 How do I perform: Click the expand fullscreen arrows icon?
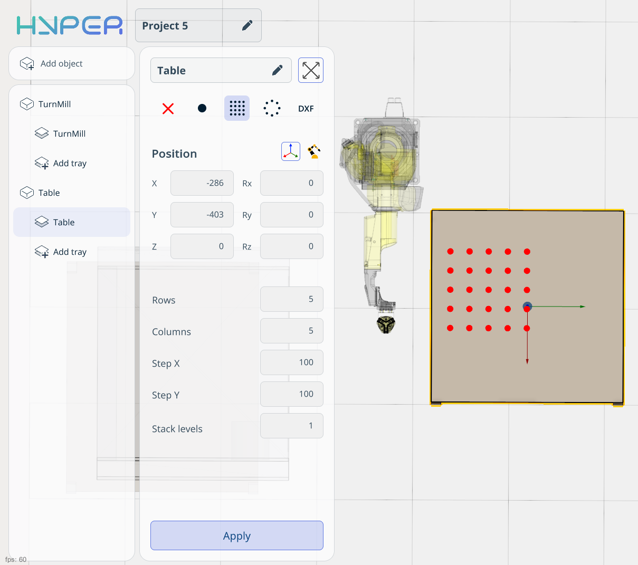click(311, 70)
